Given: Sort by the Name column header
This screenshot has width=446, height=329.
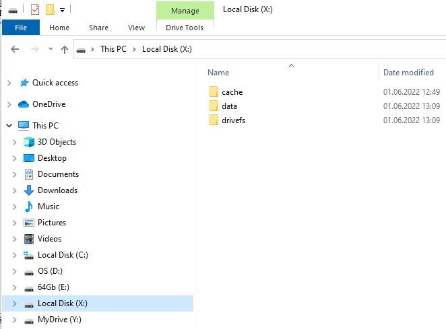Looking at the screenshot, I should [x=218, y=73].
